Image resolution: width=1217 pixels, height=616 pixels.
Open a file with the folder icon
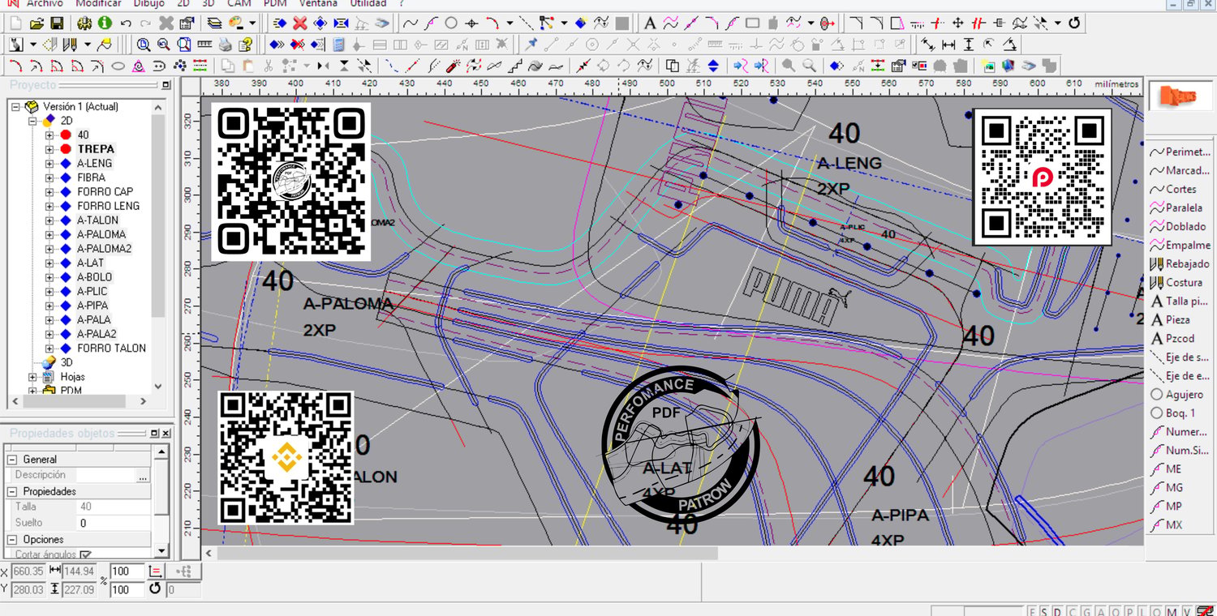[x=38, y=23]
